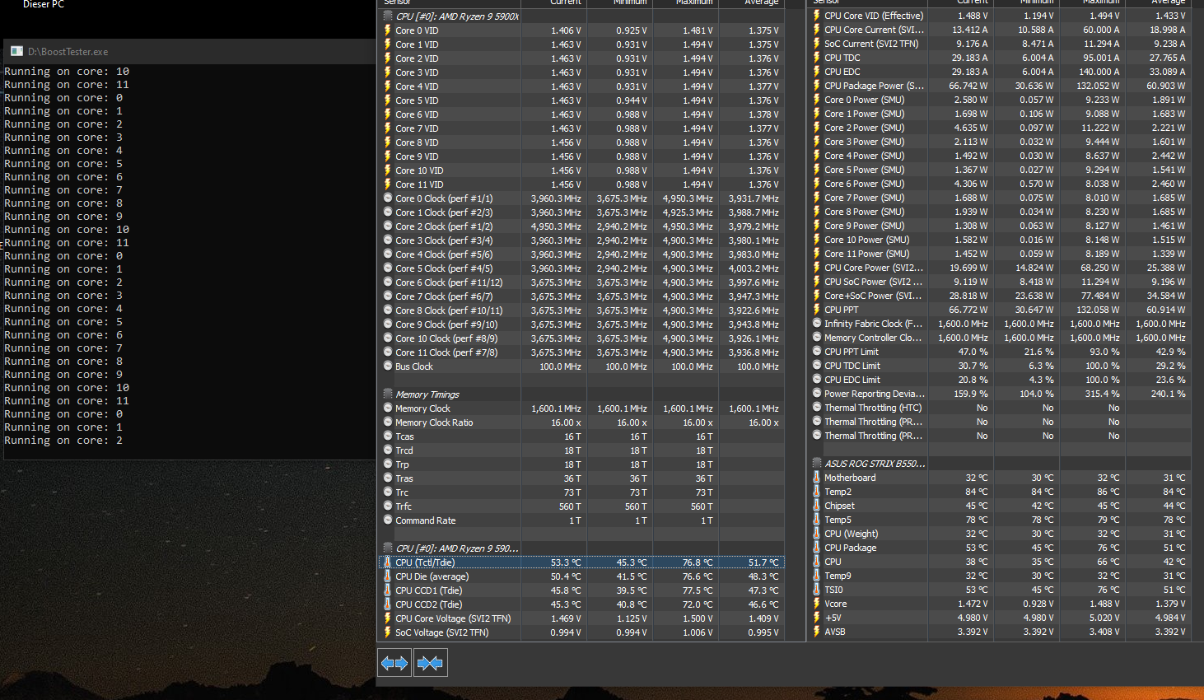The width and height of the screenshot is (1204, 700).
Task: Select the CPU SoC Power (SVI2 ... row
Action: (1000, 282)
